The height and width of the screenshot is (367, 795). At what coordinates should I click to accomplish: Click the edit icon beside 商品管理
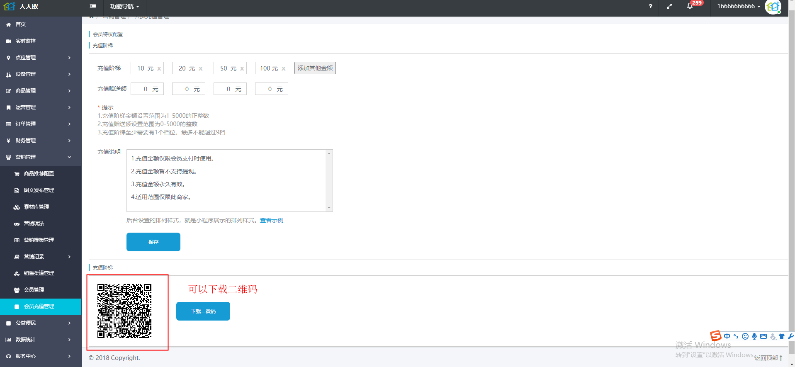pos(8,91)
